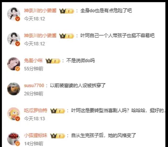
Task: Click crown membership badge on first comment
Action: [67, 11]
